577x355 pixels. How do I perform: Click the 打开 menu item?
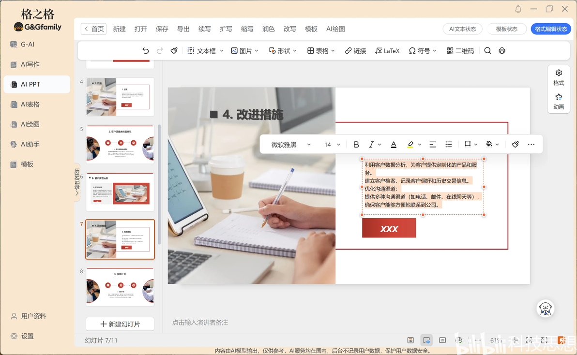140,29
